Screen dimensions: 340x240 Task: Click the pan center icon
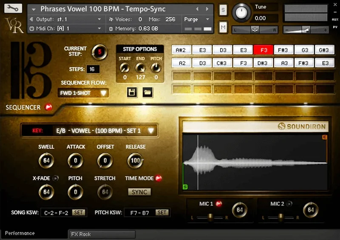click(255, 30)
